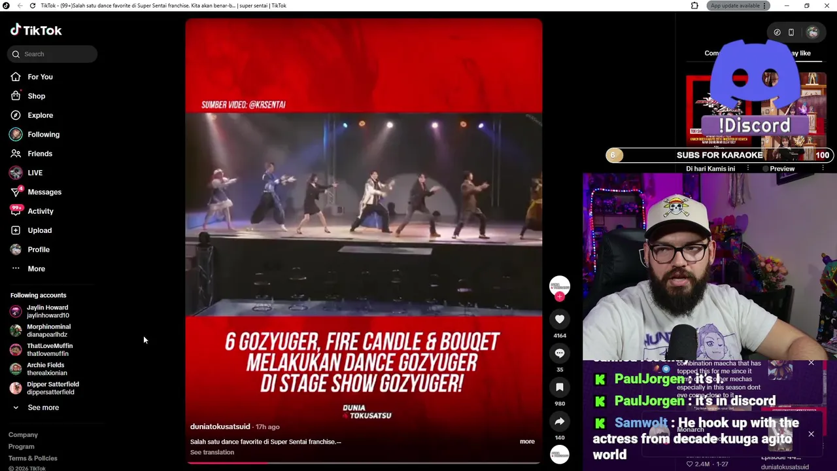
Task: Open comments with the speech bubble icon
Action: [559, 353]
